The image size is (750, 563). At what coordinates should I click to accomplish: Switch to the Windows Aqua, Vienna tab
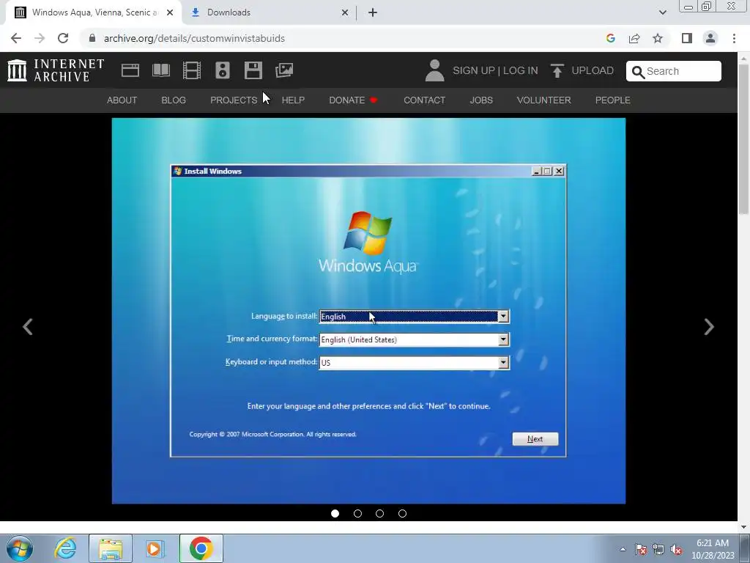coord(94,12)
